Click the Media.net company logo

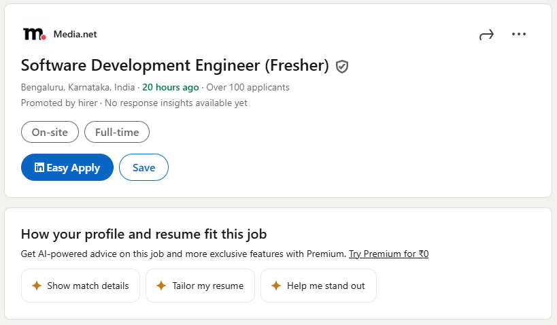coord(34,34)
